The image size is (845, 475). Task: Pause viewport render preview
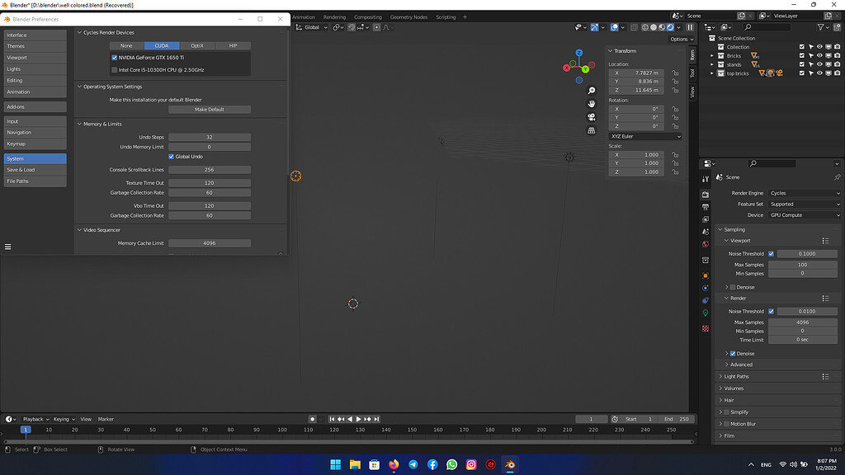[x=690, y=27]
